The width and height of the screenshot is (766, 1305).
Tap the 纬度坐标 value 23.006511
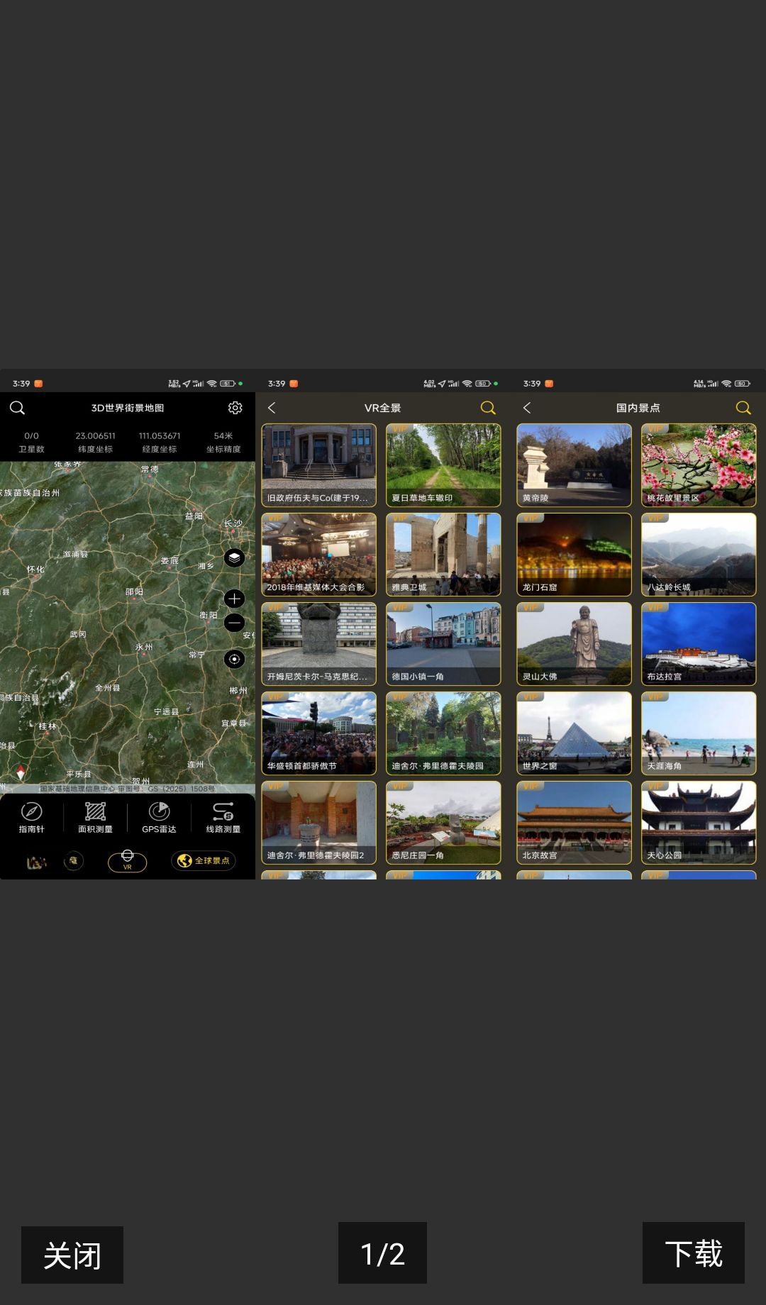pos(95,435)
